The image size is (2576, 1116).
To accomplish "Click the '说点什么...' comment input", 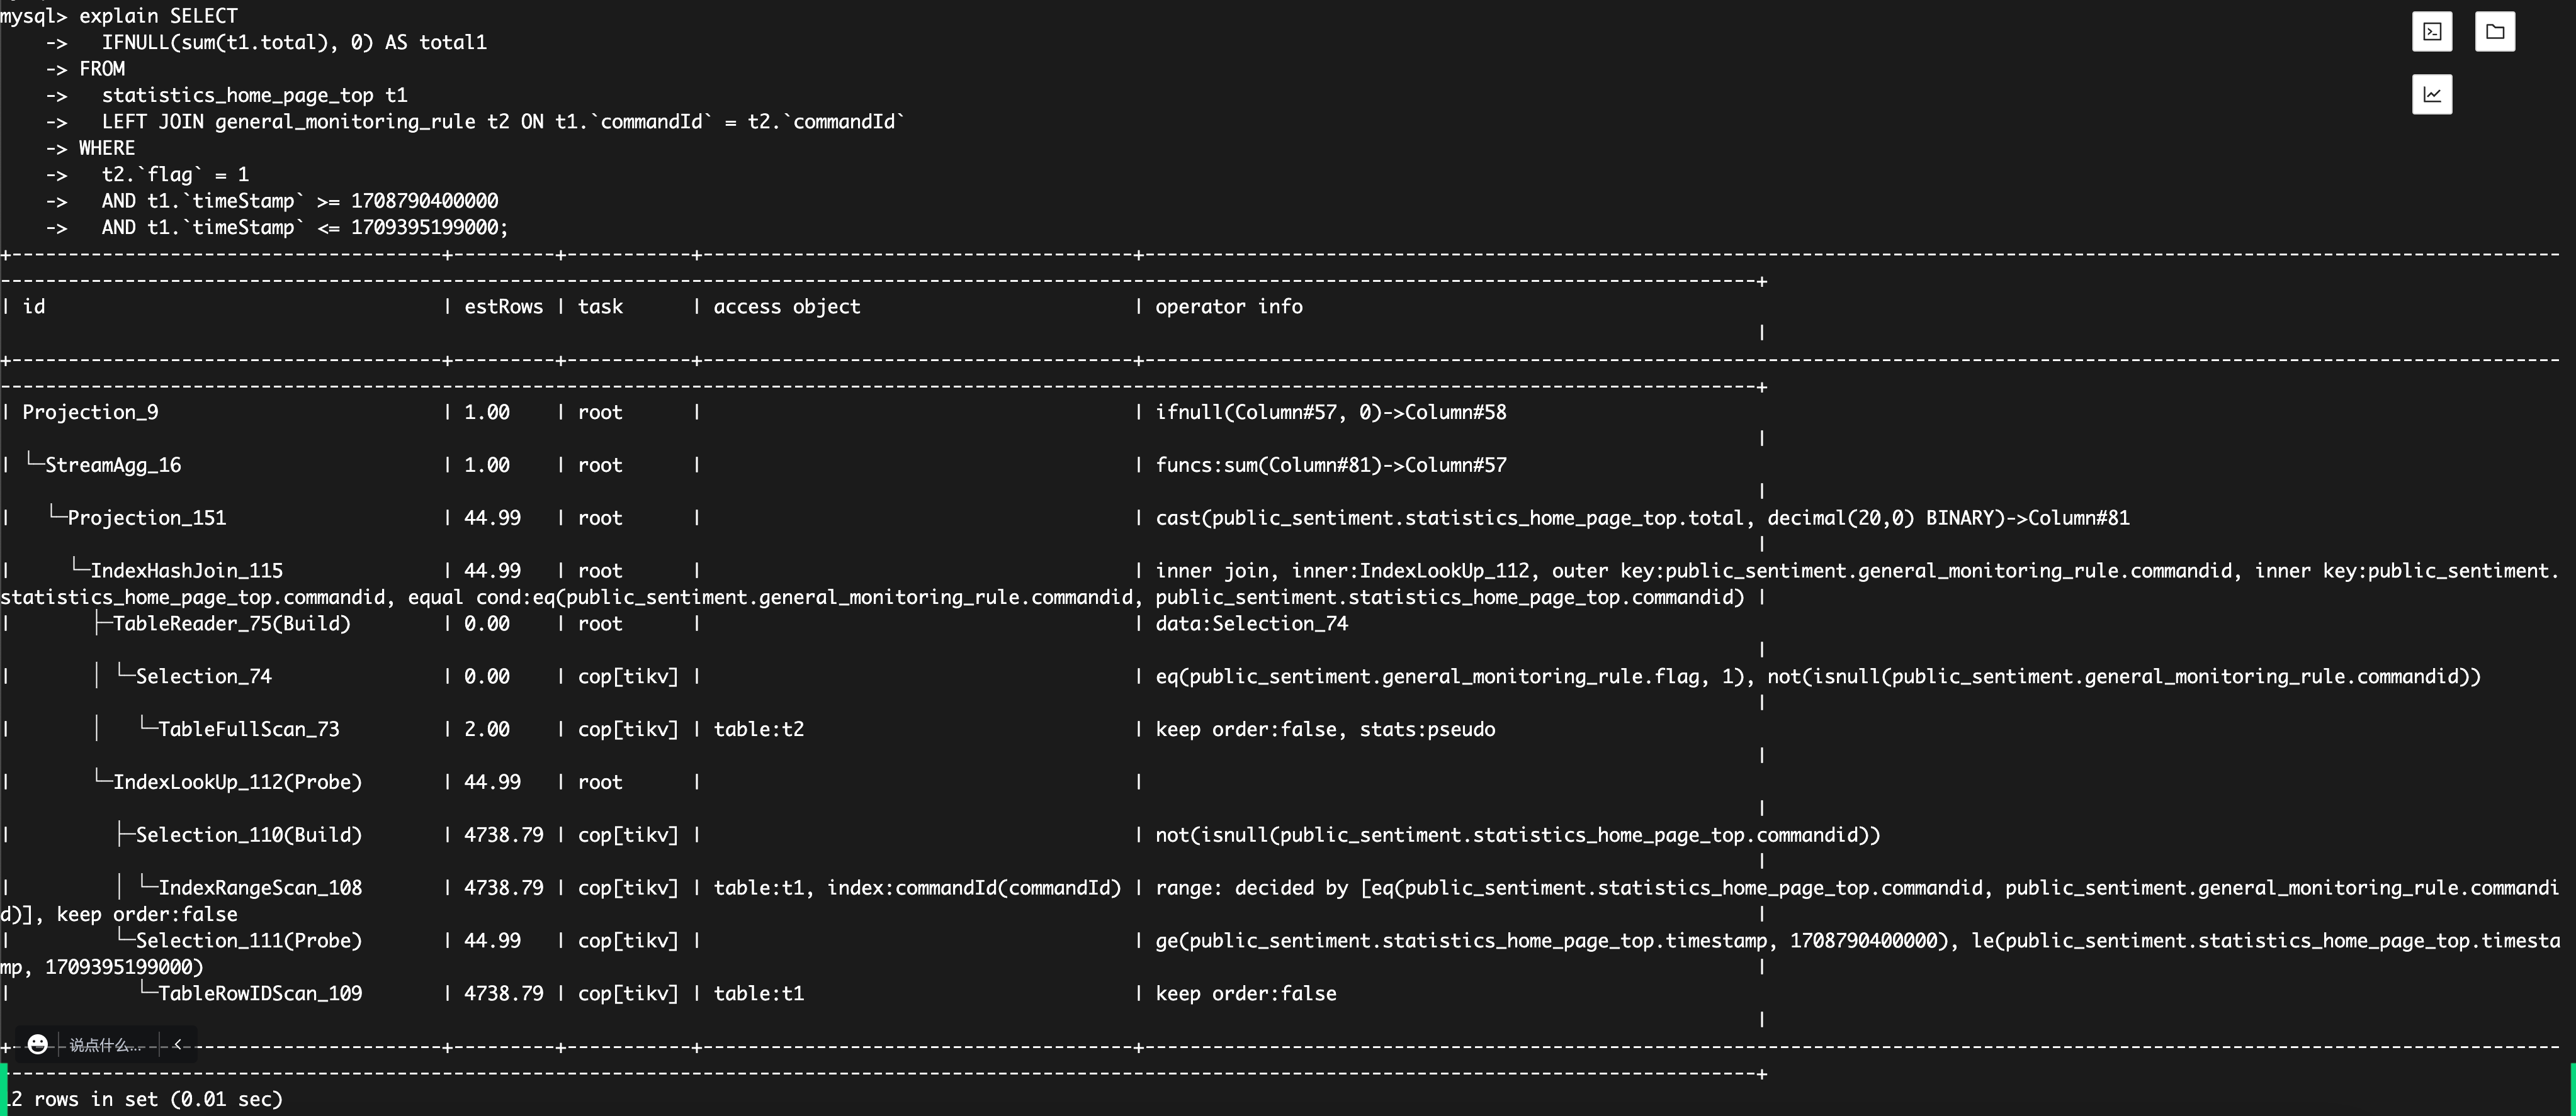I will (105, 1045).
